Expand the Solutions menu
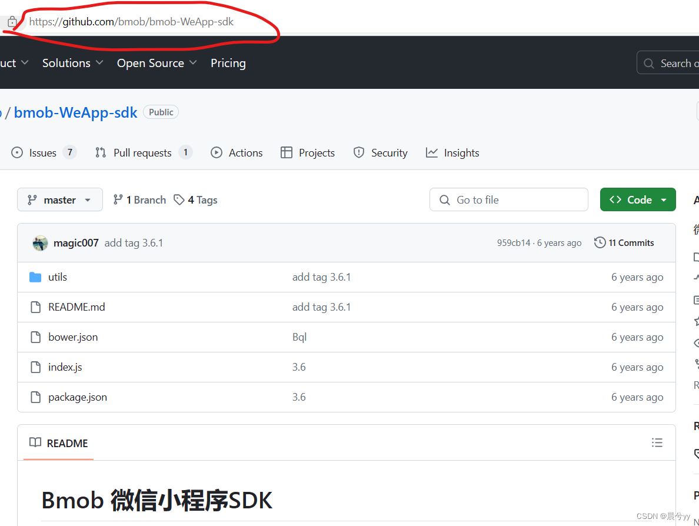699x526 pixels. pyautogui.click(x=72, y=64)
